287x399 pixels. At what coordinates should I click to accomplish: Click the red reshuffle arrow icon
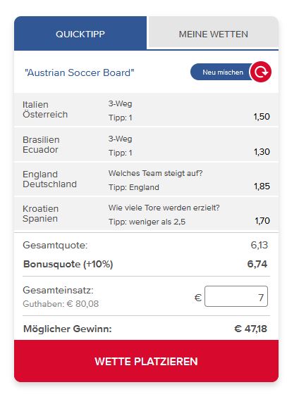[260, 72]
